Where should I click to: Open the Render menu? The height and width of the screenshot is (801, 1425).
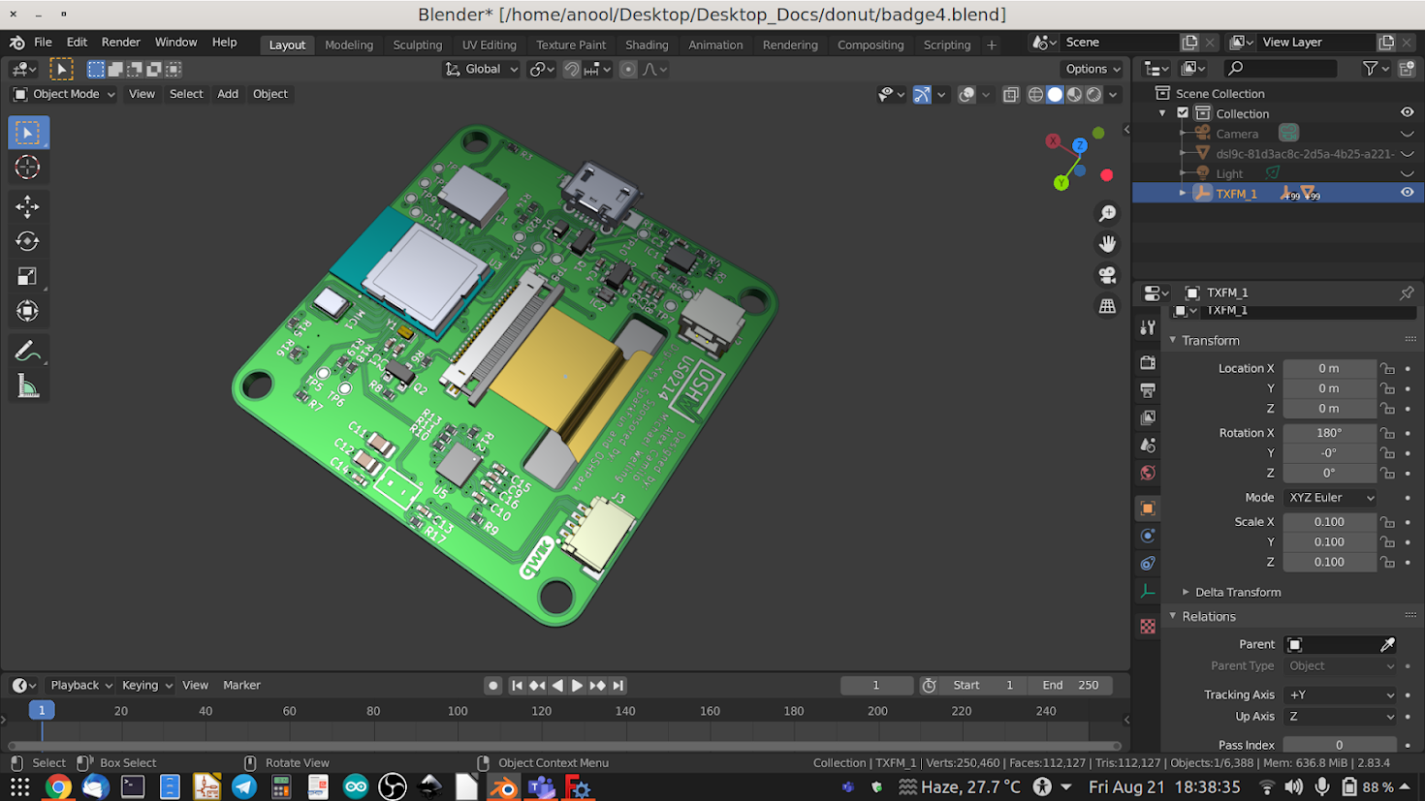[120, 42]
